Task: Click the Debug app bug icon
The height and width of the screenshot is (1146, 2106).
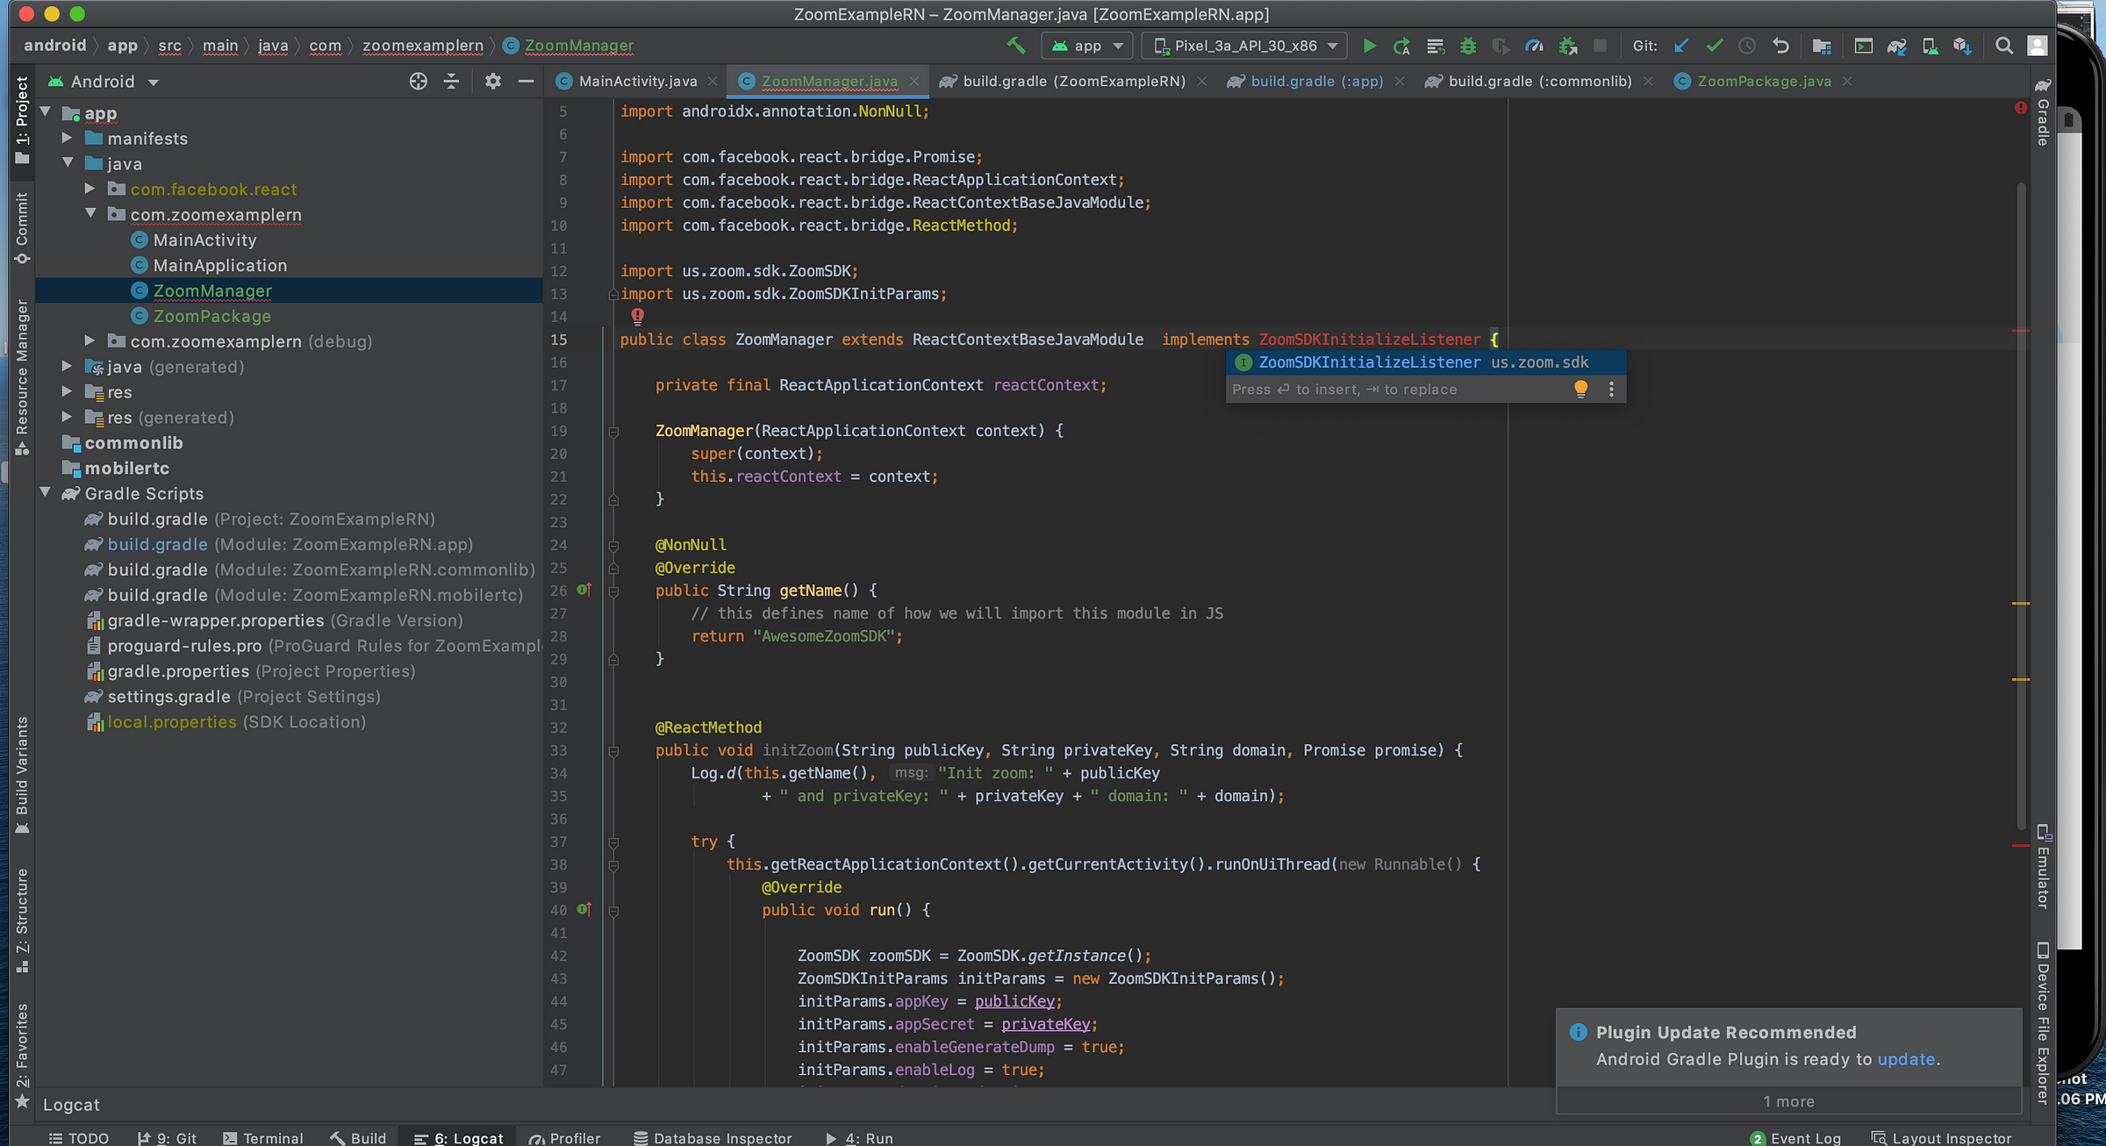Action: [1468, 46]
